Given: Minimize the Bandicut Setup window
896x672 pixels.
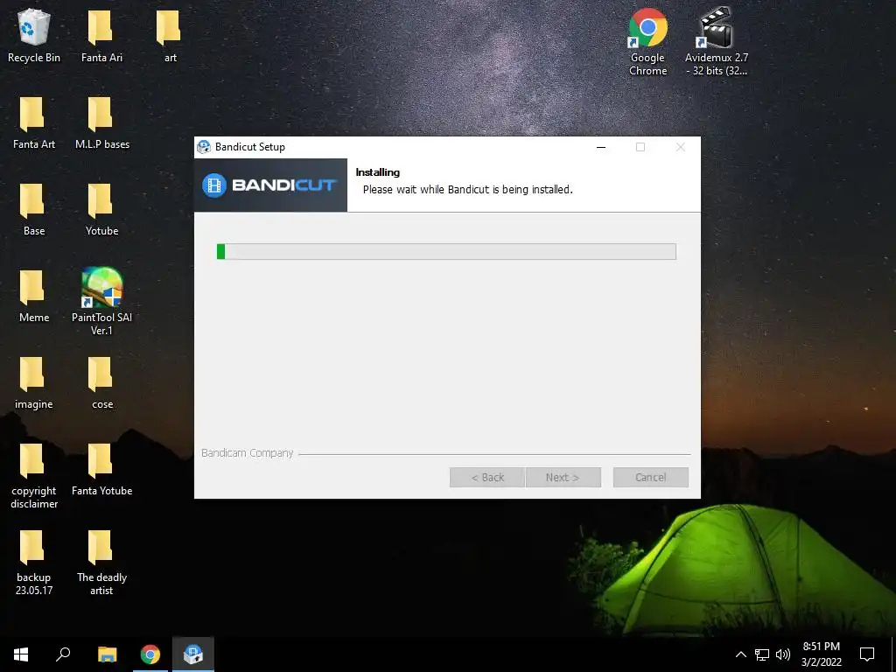Looking at the screenshot, I should tap(601, 147).
